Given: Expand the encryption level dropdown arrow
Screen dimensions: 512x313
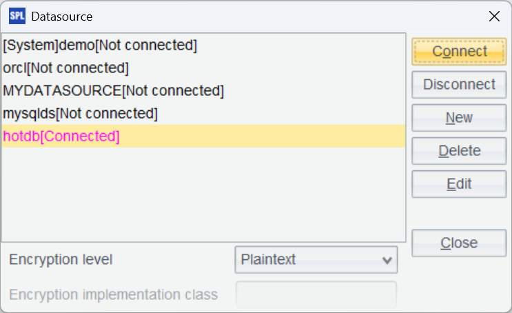Looking at the screenshot, I should click(x=386, y=260).
